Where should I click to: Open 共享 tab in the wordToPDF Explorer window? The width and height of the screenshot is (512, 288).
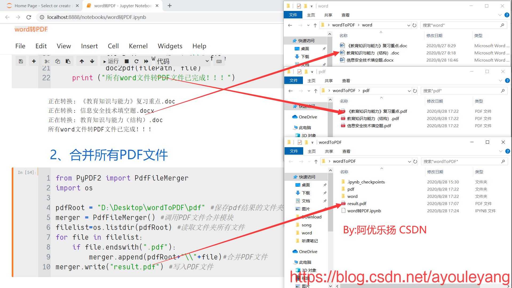point(329,151)
